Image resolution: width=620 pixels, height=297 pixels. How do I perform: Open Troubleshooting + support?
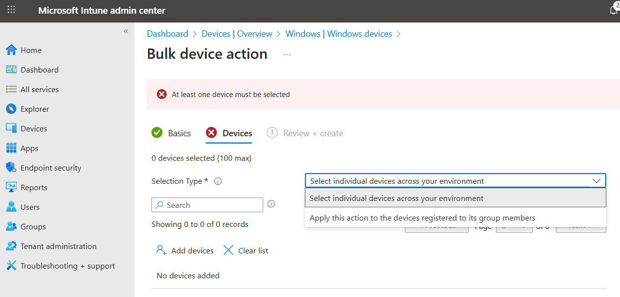68,266
